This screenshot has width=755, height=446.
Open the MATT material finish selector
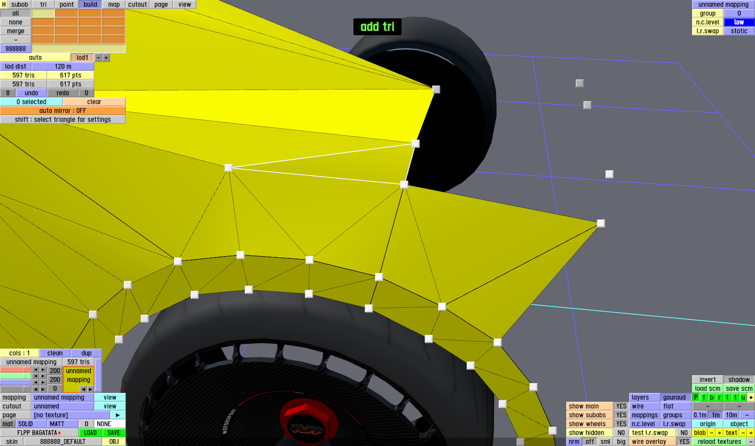[x=63, y=424]
